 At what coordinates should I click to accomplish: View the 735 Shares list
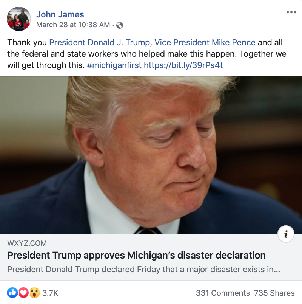tap(274, 293)
